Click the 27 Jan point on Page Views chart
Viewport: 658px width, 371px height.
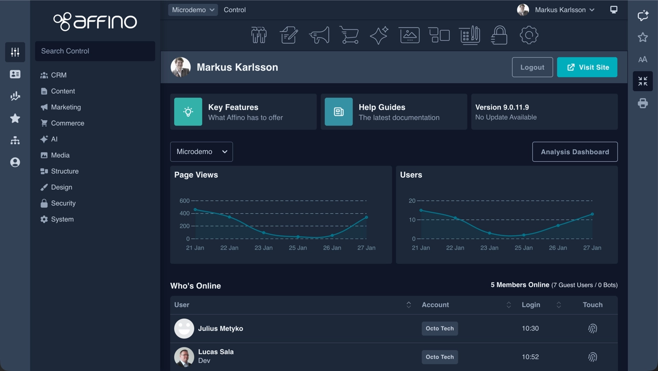[x=367, y=217]
